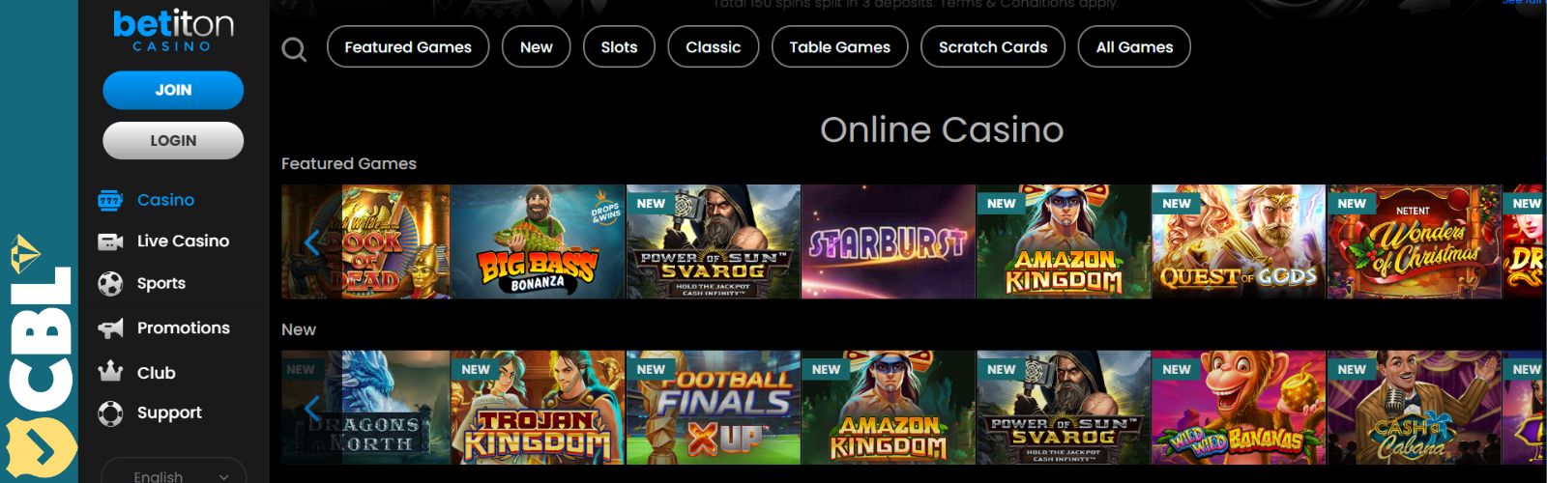The height and width of the screenshot is (483, 1547).
Task: Click the blue JOIN button
Action: (x=173, y=90)
